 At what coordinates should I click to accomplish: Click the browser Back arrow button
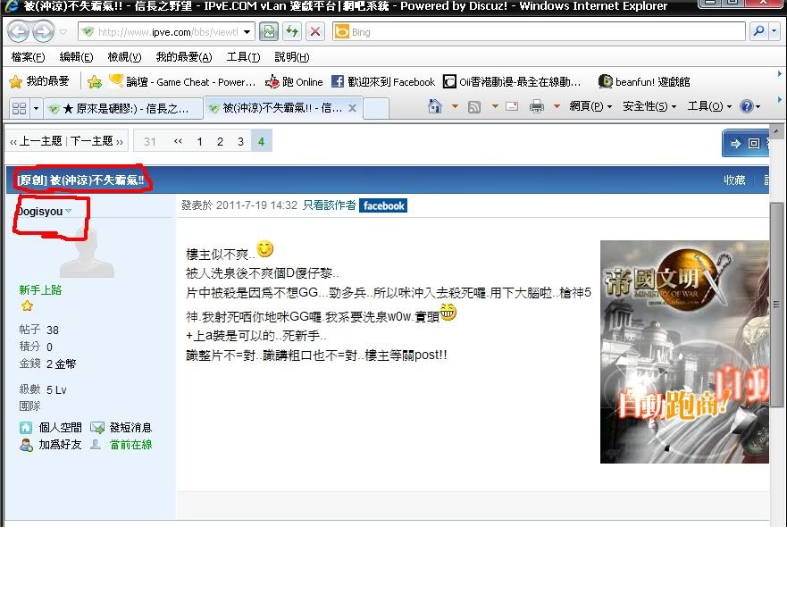pyautogui.click(x=19, y=32)
